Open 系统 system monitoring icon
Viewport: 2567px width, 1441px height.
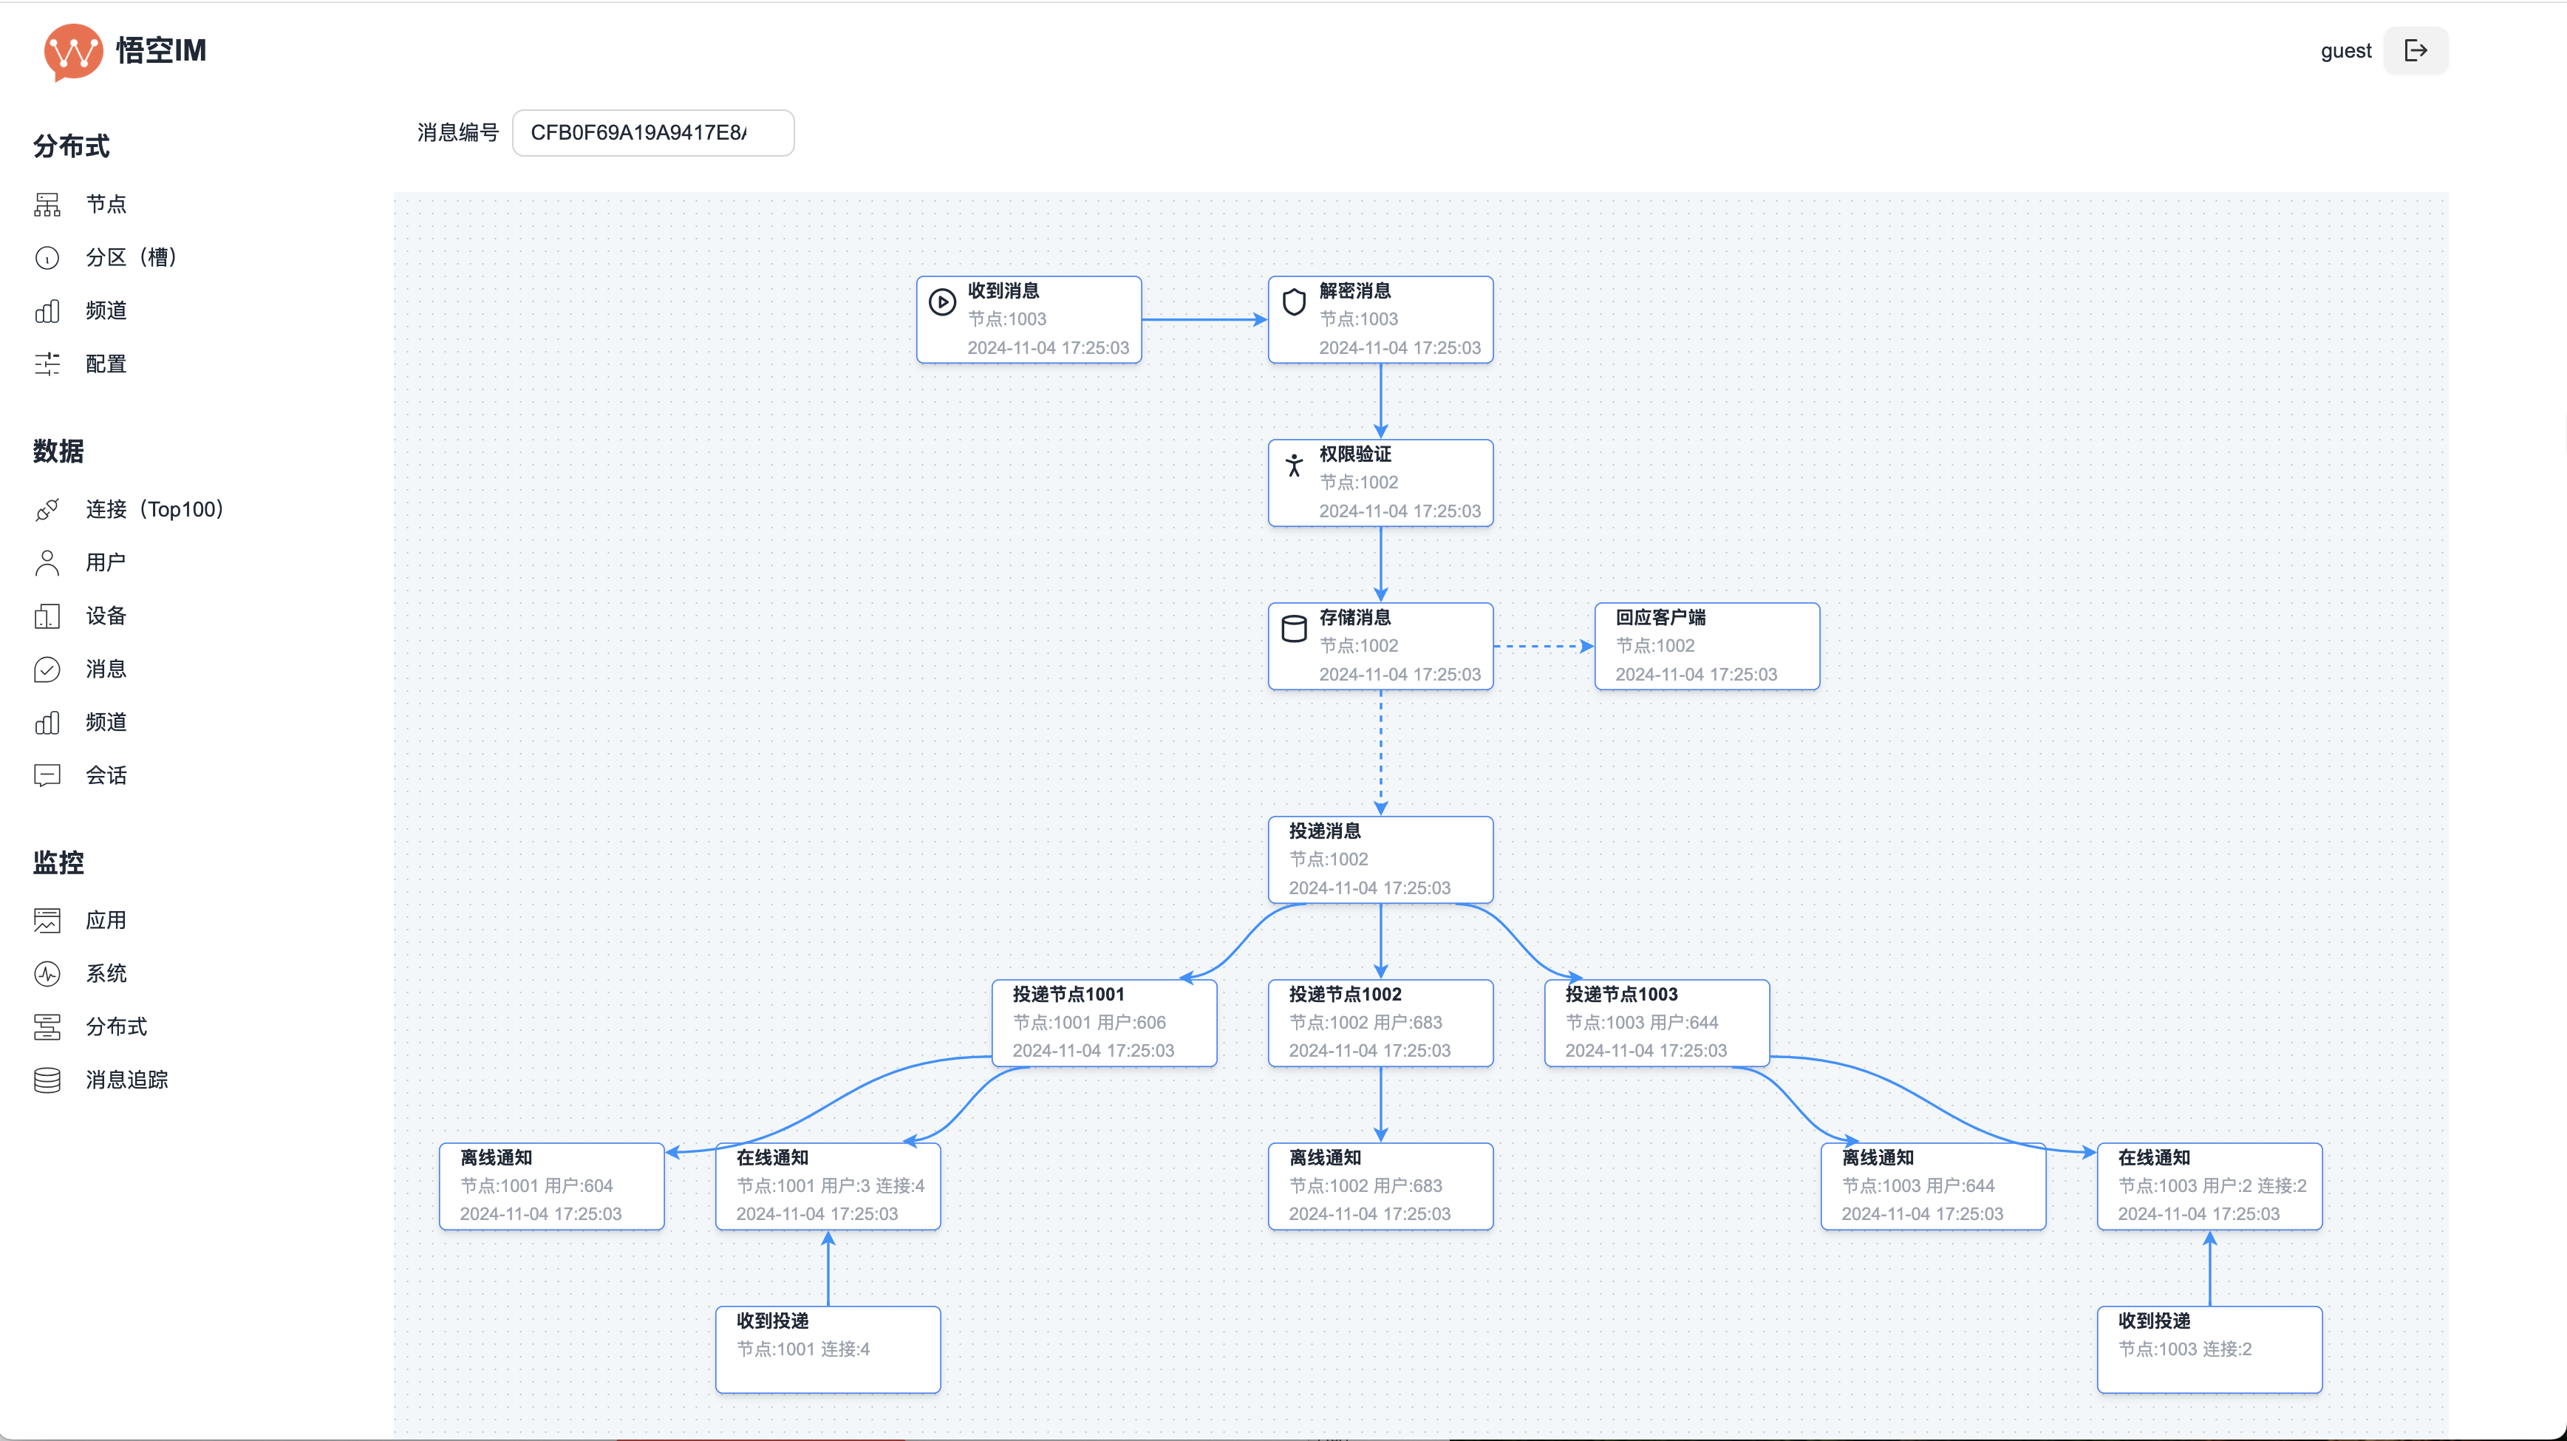coord(47,974)
